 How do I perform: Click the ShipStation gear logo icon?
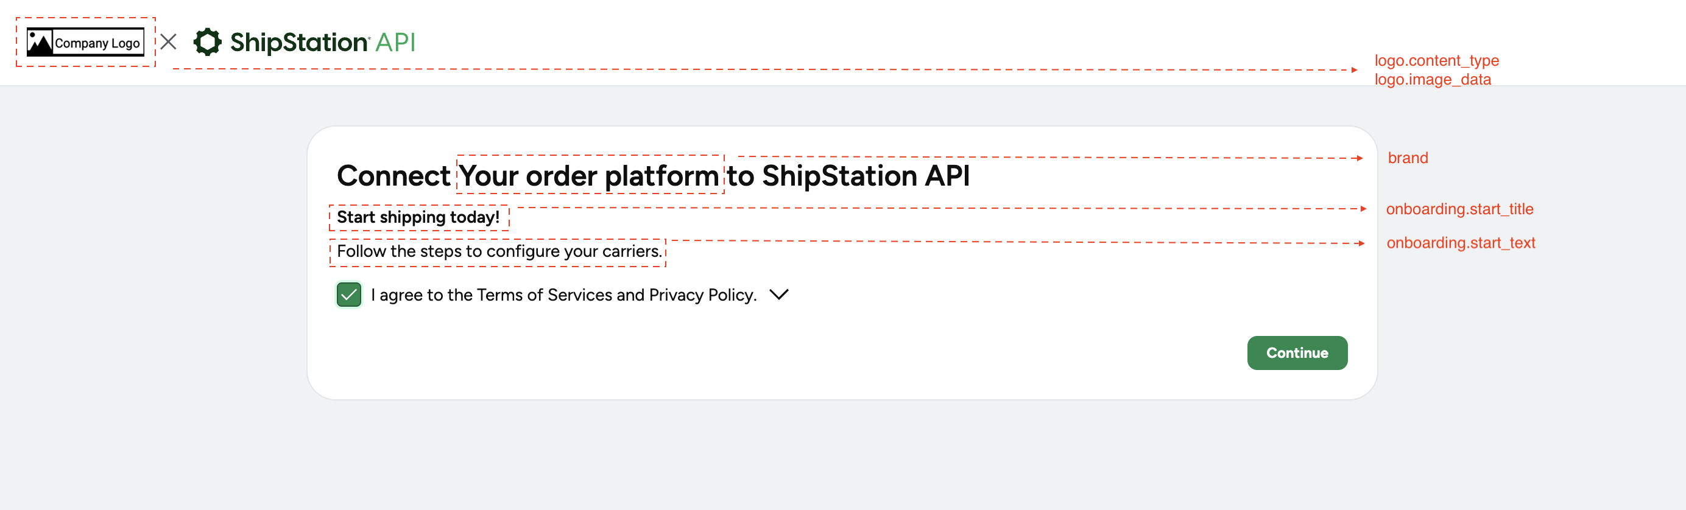(x=208, y=42)
